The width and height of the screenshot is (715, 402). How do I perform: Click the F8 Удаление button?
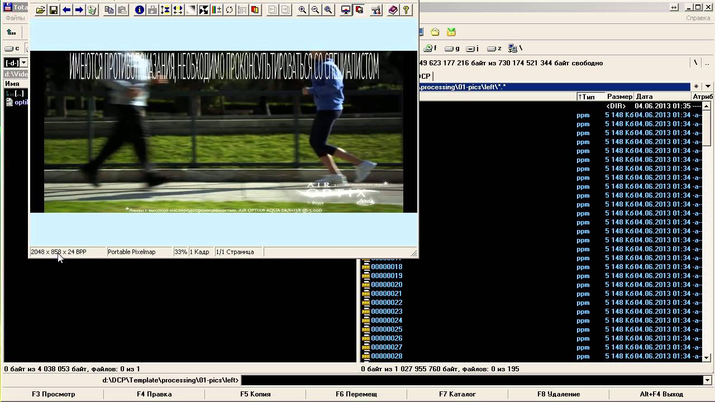[x=559, y=394]
